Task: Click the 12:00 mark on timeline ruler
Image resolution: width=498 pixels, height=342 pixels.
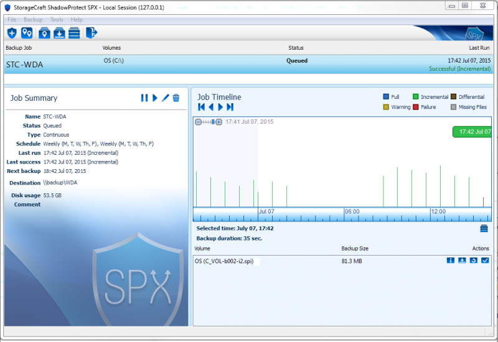Action: pyautogui.click(x=438, y=211)
